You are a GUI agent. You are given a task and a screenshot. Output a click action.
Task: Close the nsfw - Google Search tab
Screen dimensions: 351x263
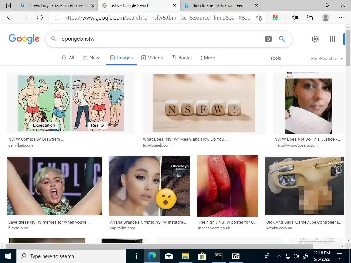(174, 5)
